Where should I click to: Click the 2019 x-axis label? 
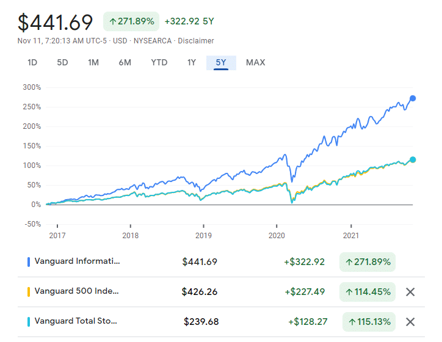click(x=203, y=235)
